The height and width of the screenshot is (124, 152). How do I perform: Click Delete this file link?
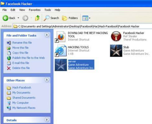(21, 68)
